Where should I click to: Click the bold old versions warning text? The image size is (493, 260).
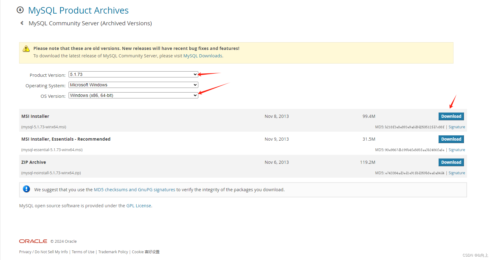[x=137, y=48]
